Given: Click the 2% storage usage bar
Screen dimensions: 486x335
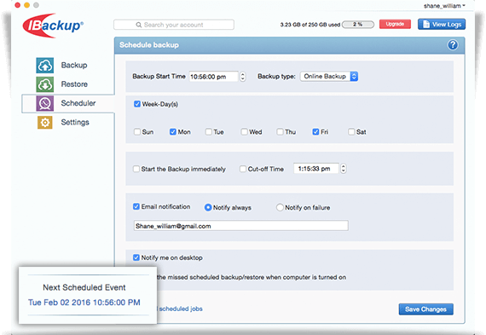Looking at the screenshot, I should click(x=358, y=25).
